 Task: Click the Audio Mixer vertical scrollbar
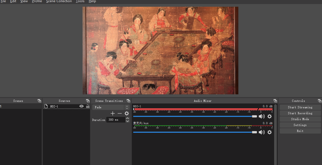click(x=275, y=134)
